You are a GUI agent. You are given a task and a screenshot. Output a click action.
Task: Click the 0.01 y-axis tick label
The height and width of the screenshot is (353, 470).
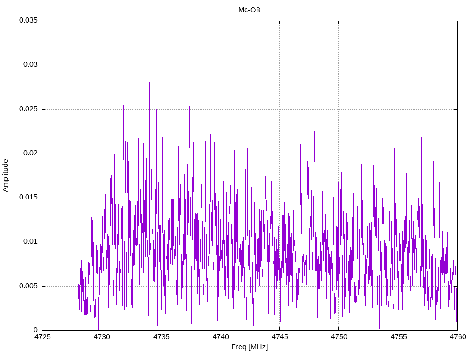click(x=31, y=241)
